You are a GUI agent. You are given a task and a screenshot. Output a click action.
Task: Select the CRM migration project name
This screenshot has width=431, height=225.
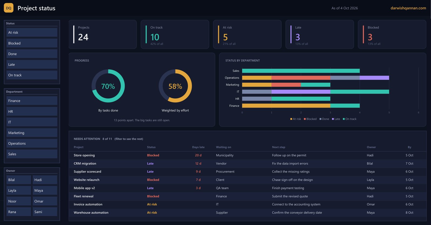pyautogui.click(x=85, y=163)
